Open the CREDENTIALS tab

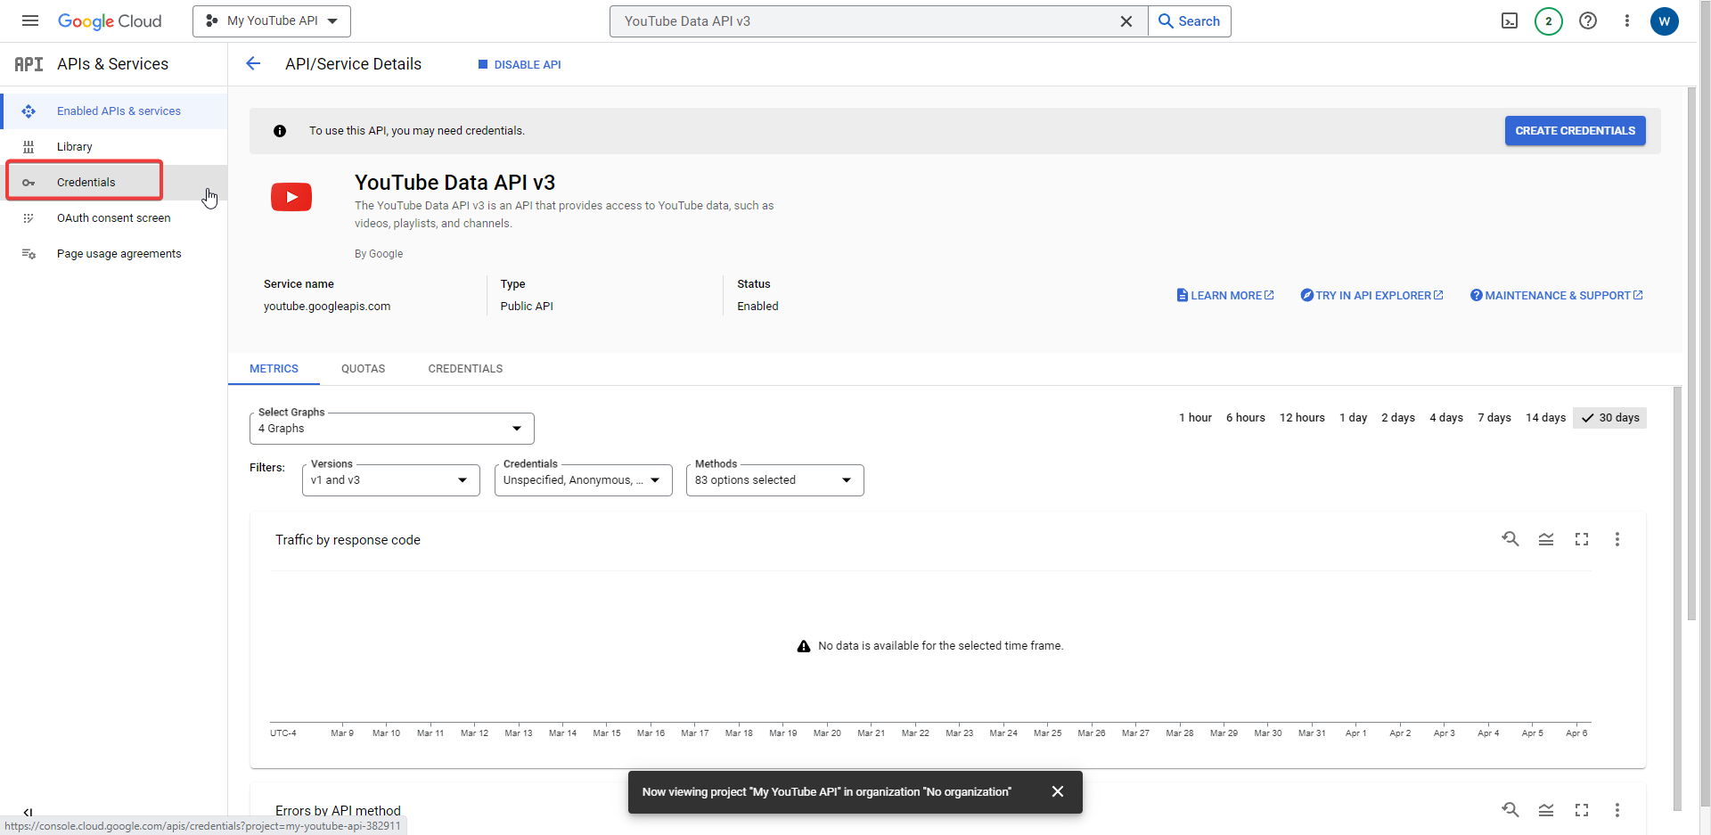[464, 368]
